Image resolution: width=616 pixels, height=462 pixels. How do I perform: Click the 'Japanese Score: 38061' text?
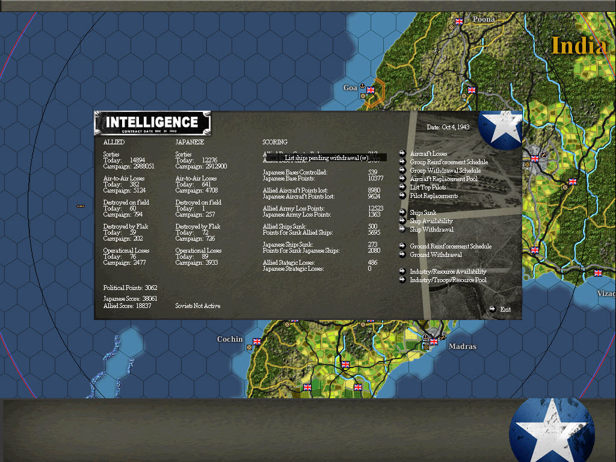130,298
